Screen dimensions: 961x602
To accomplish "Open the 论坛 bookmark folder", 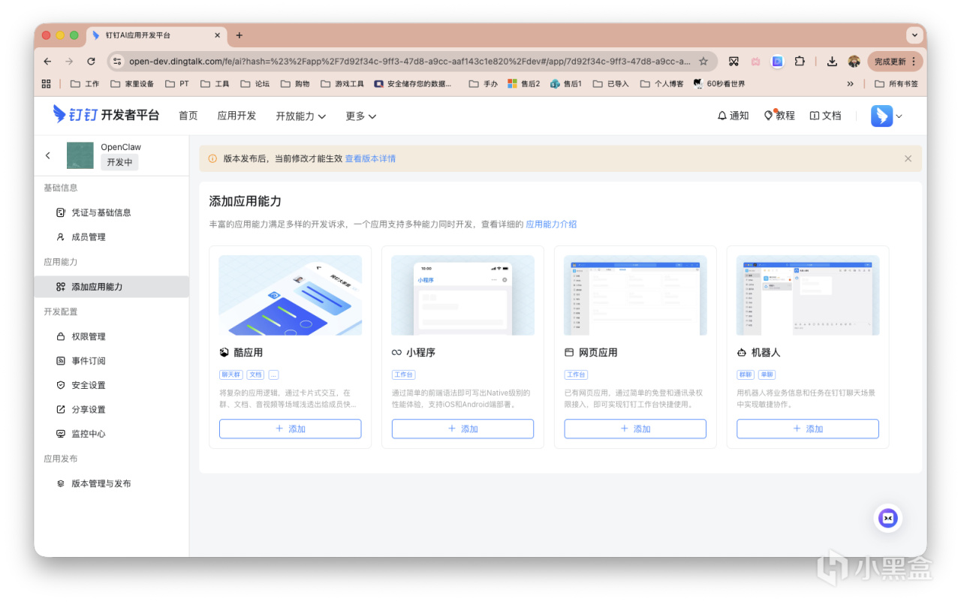I will point(255,84).
